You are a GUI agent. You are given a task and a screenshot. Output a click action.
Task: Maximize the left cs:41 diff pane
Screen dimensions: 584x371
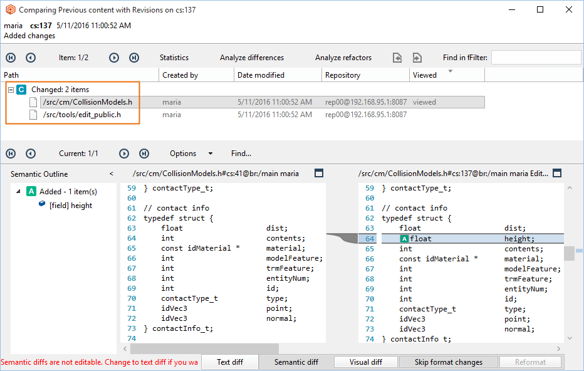click(x=319, y=173)
